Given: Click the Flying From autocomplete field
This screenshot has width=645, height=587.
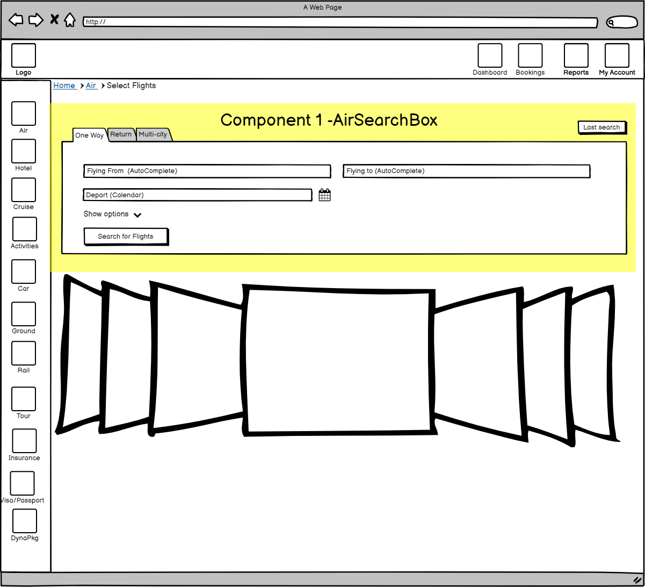Looking at the screenshot, I should tap(207, 171).
